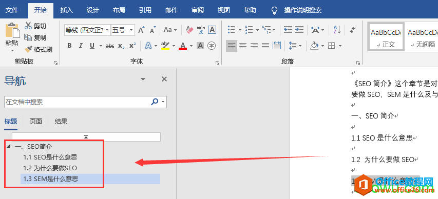Align text right
The height and width of the screenshot is (199, 438).
coord(254,46)
